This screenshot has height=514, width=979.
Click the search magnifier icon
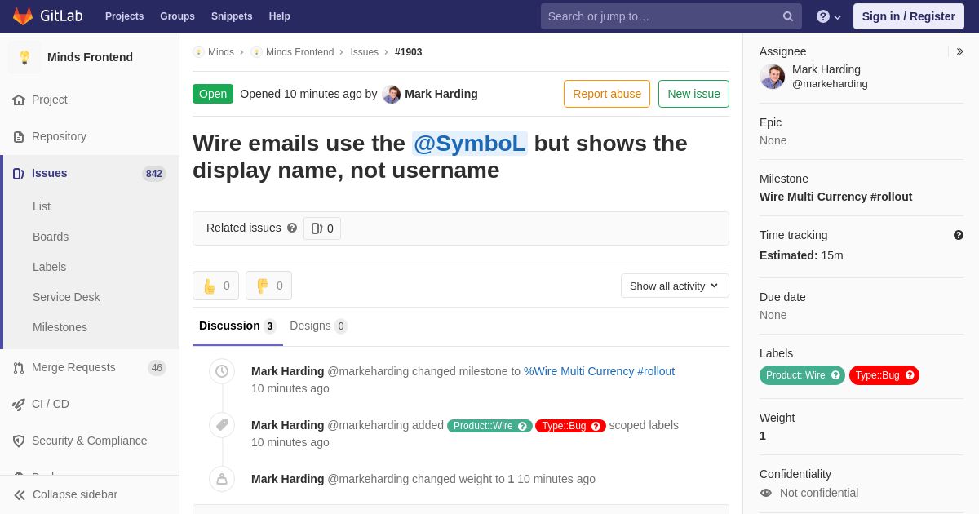coord(788,16)
